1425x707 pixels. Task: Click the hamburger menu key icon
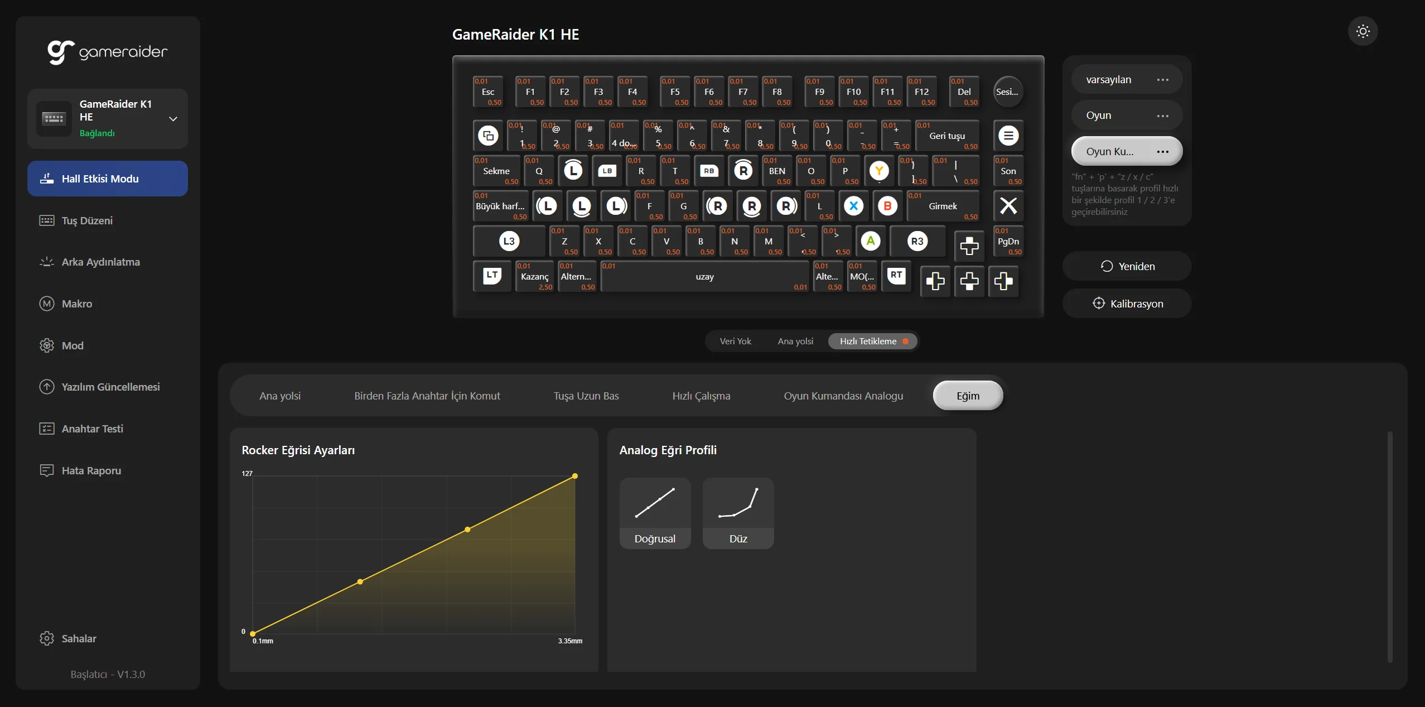point(1008,136)
